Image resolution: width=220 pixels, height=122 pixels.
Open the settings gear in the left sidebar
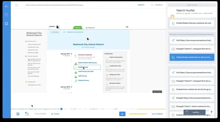(6, 23)
